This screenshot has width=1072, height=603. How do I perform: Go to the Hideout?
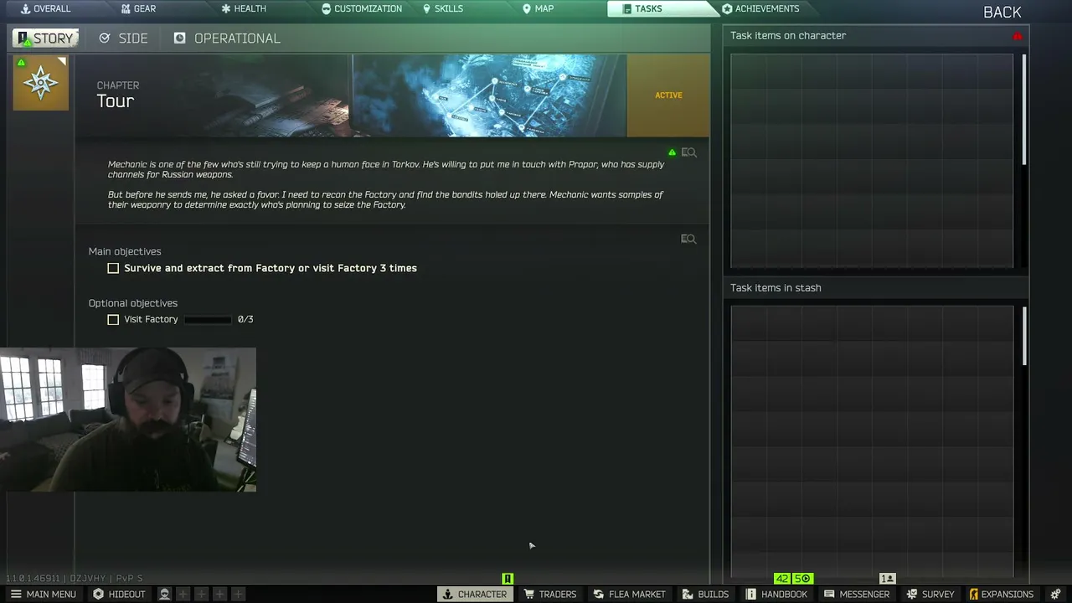tap(119, 595)
